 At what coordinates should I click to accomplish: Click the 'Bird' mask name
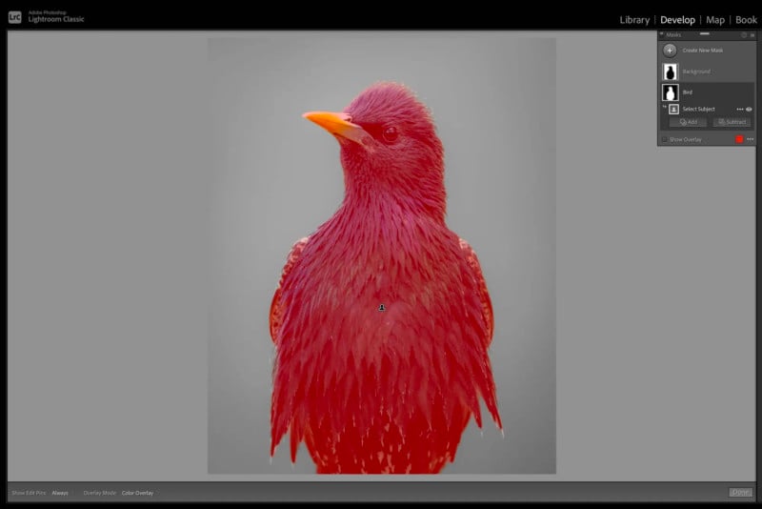[x=688, y=92]
